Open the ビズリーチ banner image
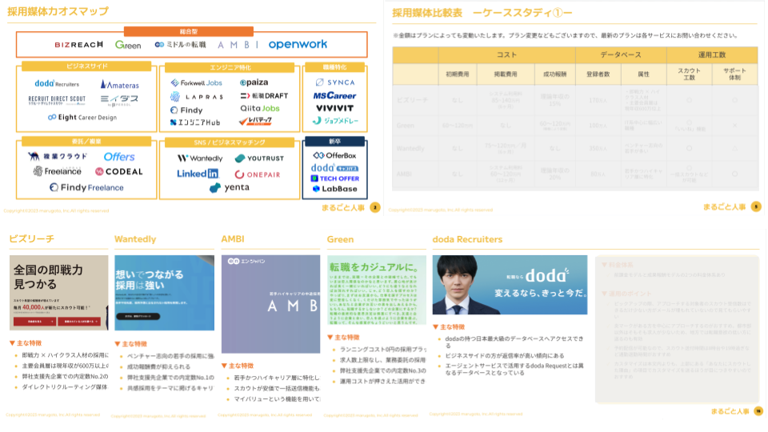 pyautogui.click(x=58, y=293)
